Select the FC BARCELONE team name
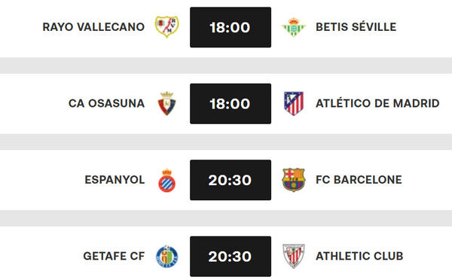452x280 pixels. tap(359, 180)
